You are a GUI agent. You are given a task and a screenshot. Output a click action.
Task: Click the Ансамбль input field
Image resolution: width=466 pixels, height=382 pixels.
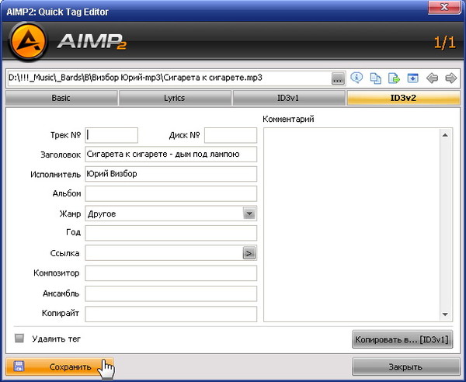coord(171,293)
